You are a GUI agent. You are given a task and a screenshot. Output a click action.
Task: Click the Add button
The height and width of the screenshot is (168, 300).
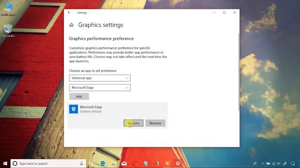(x=79, y=97)
